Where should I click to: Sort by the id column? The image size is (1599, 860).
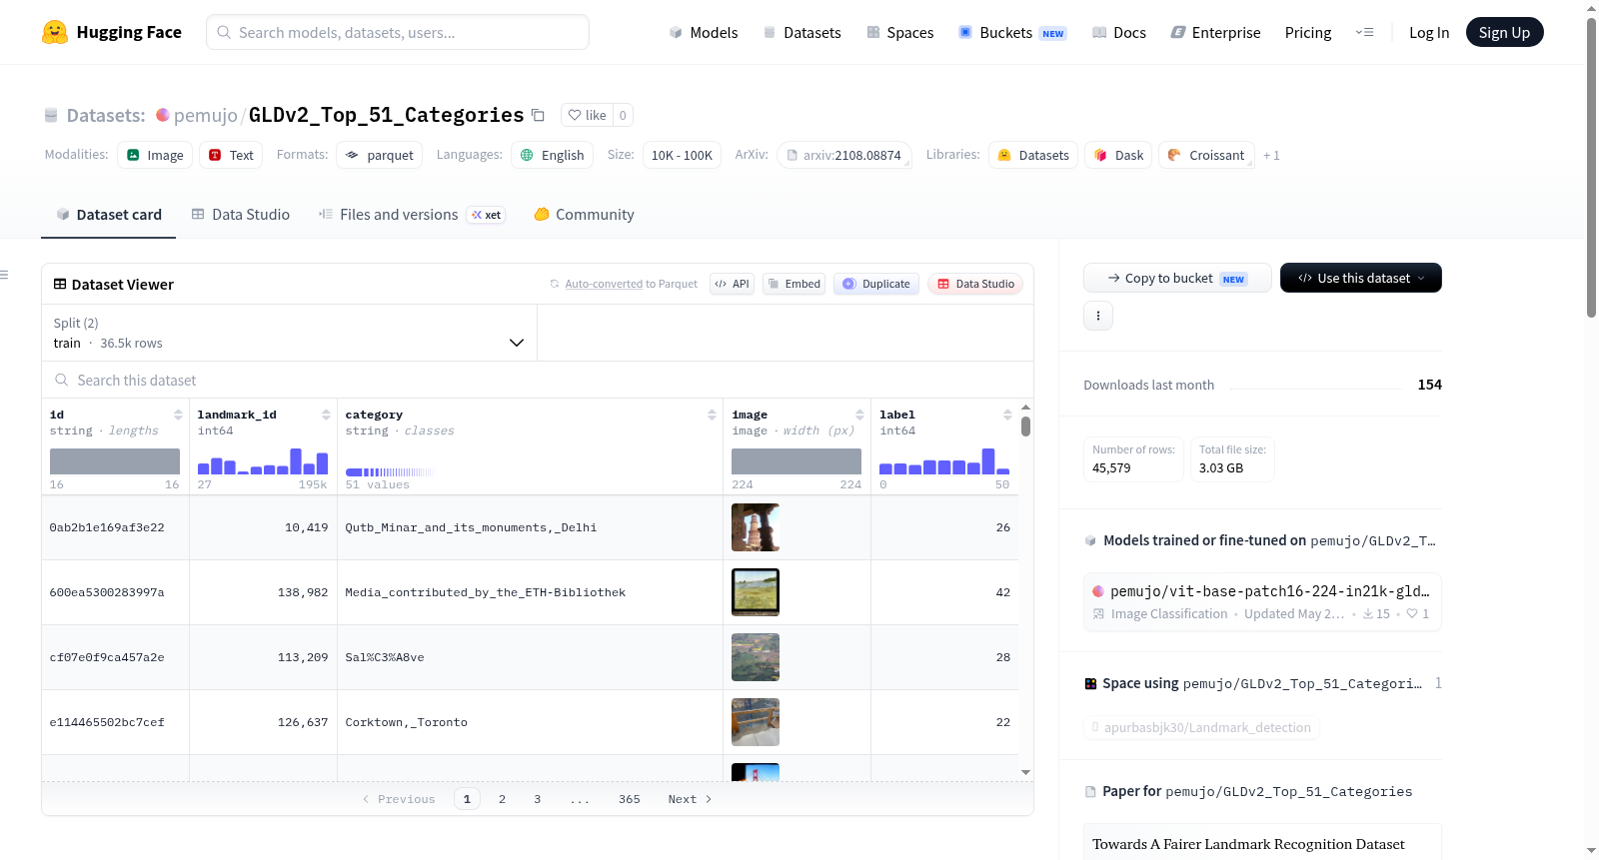pyautogui.click(x=178, y=415)
